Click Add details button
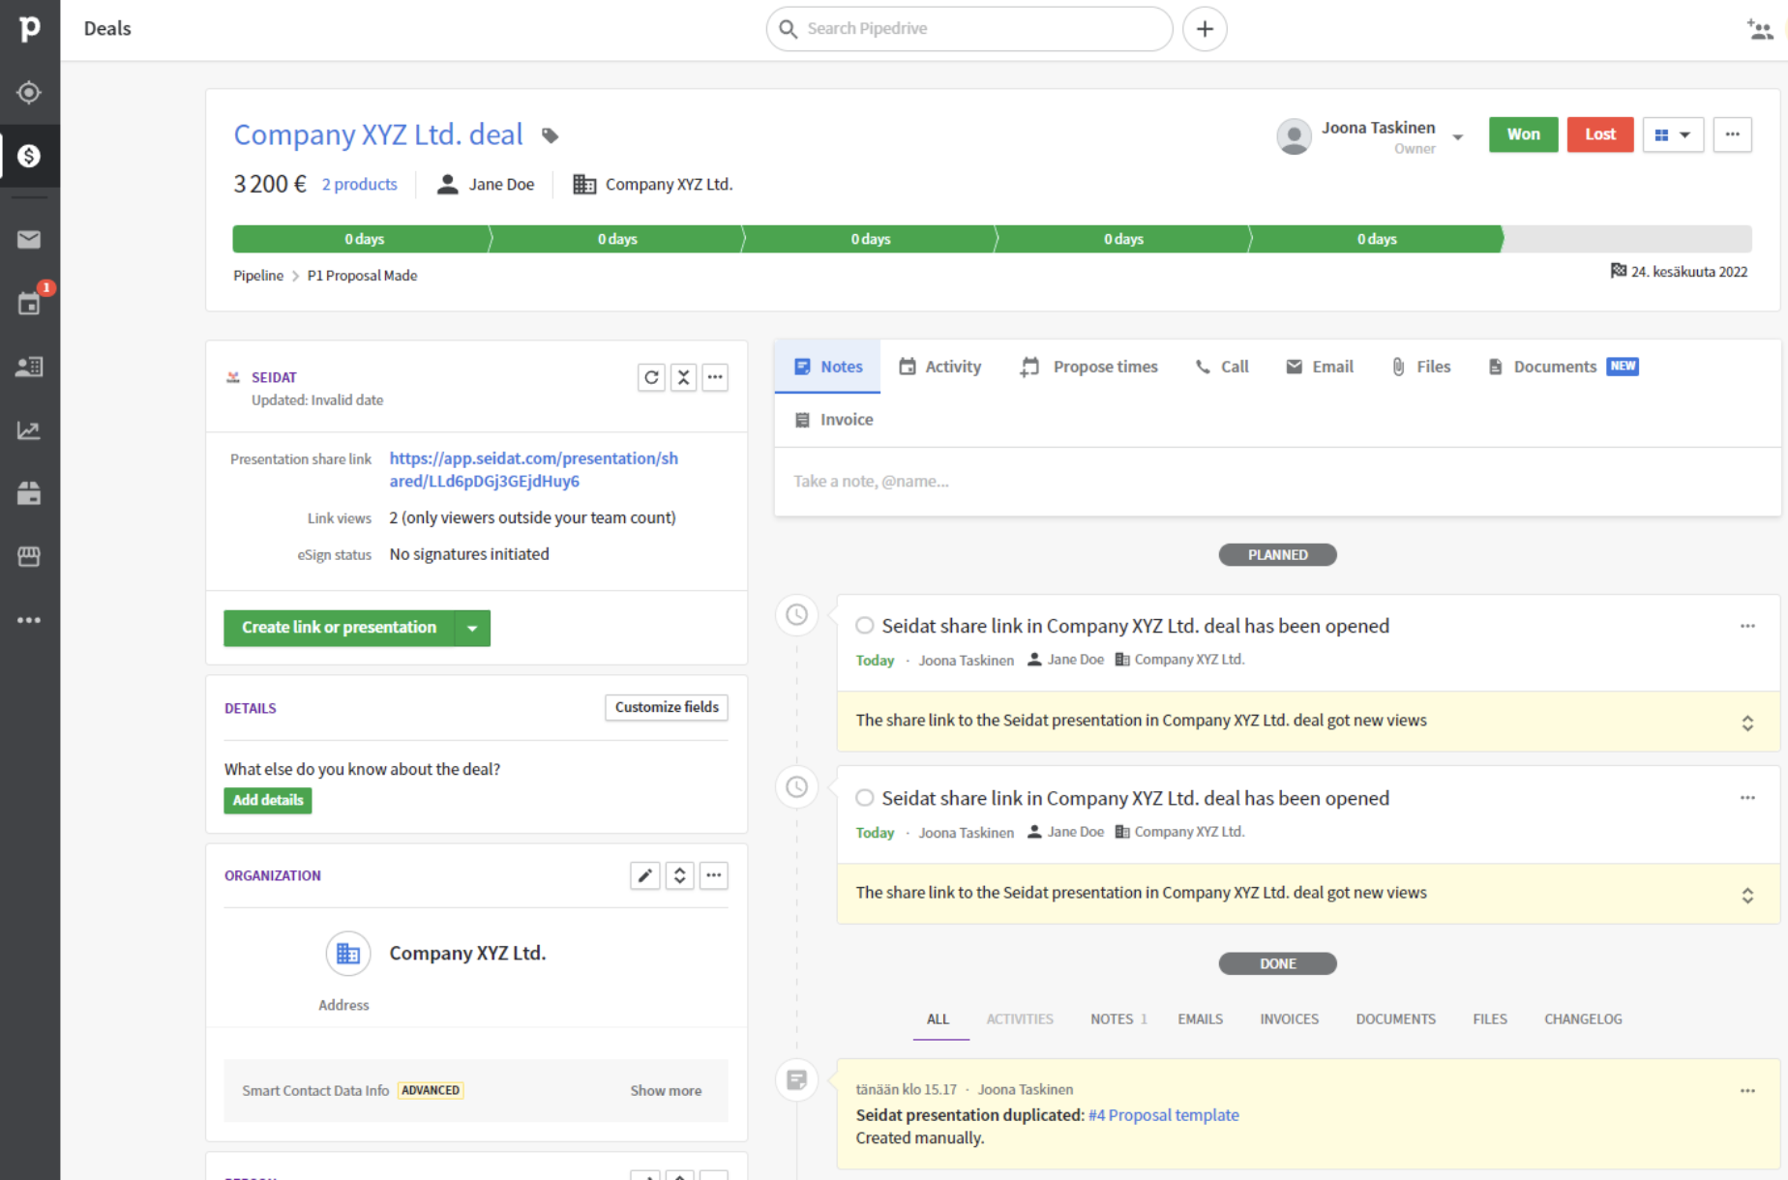Screen dimensions: 1788x1180 tap(268, 800)
